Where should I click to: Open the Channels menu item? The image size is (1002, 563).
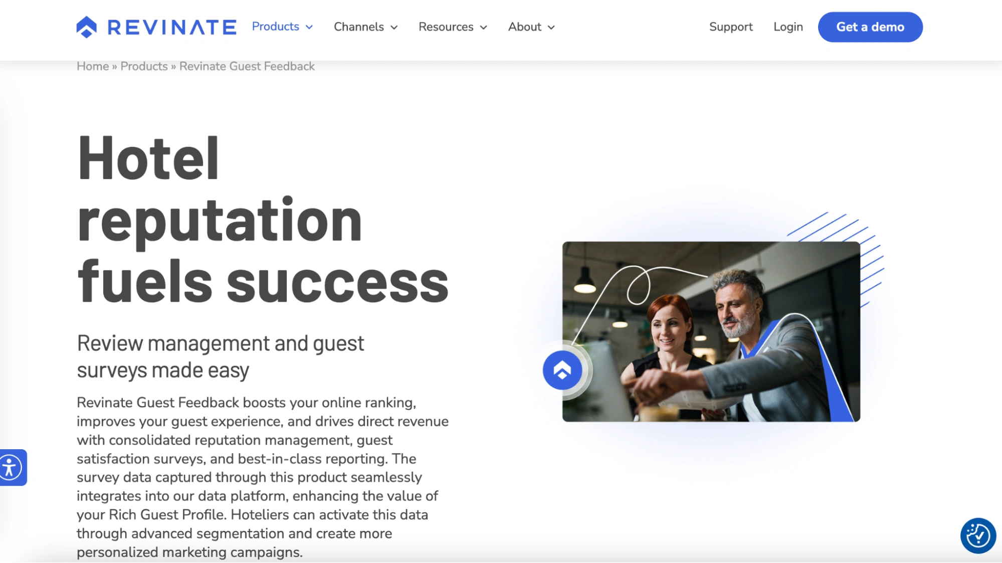pos(359,27)
